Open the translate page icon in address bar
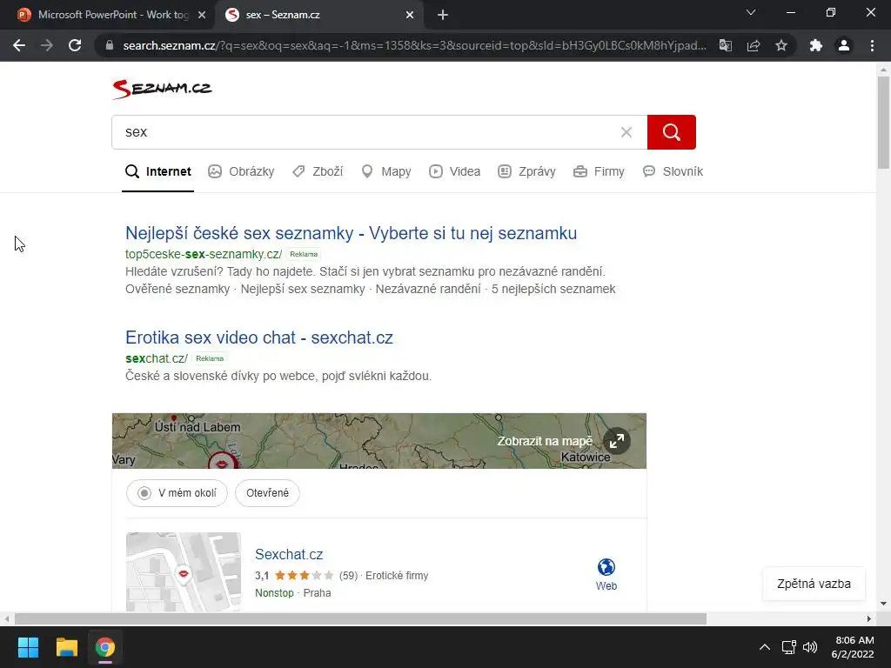Screen dimensions: 891x668 click(726, 45)
